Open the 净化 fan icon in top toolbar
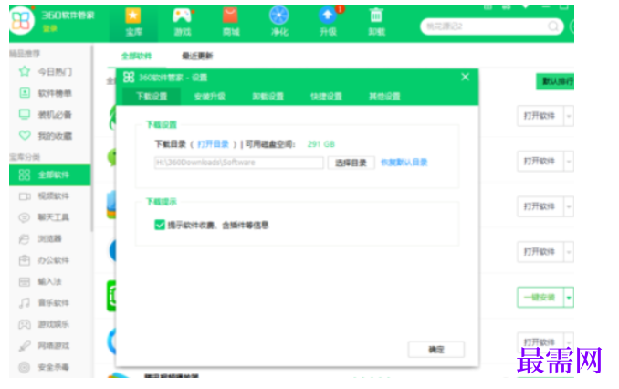Viewport: 619px width, 389px height. (279, 16)
